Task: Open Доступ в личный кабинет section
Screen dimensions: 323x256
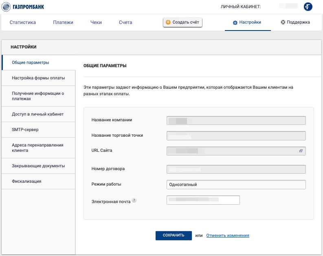Action: click(38, 114)
